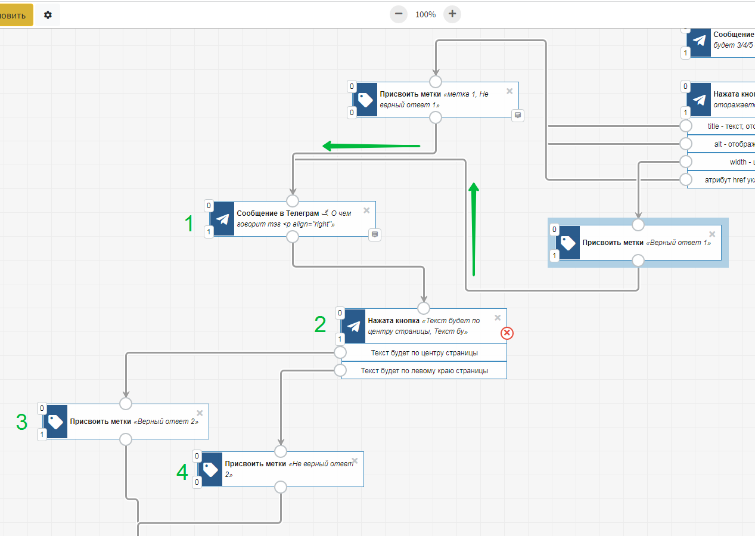Screen dimensions: 755x536
Task: Open comment icon on 'метка 1' block
Action: [x=518, y=115]
